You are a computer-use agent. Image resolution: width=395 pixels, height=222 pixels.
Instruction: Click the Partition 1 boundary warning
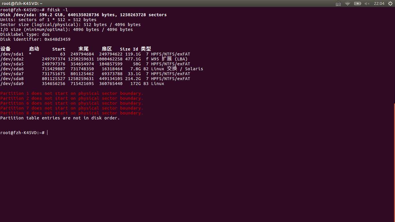(x=72, y=93)
